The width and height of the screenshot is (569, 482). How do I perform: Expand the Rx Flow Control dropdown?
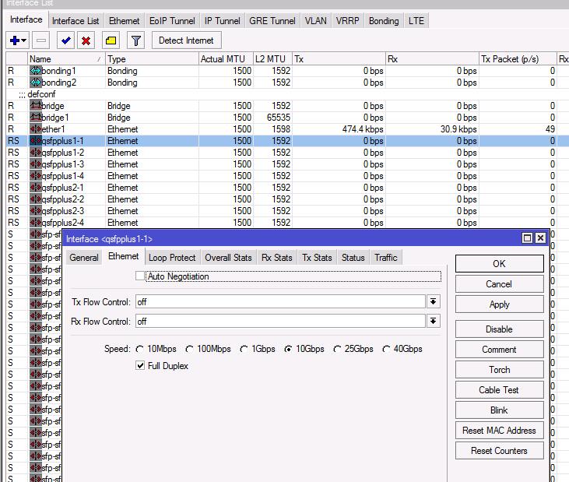click(x=434, y=321)
